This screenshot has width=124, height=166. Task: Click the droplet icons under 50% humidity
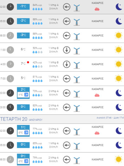38,52
